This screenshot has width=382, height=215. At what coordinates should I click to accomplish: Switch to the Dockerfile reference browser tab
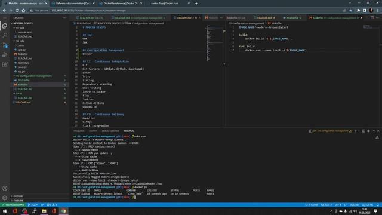[121, 4]
